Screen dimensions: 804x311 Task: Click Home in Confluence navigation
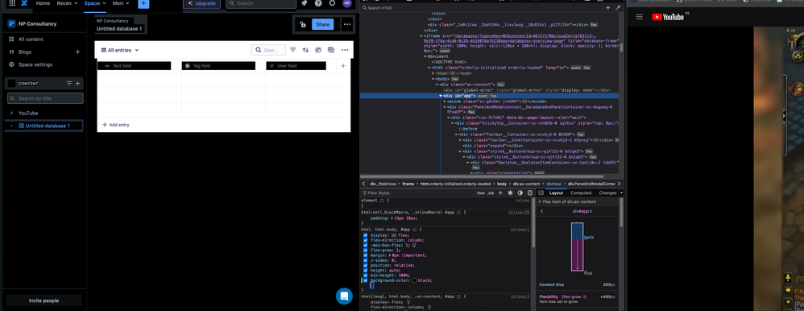point(43,3)
